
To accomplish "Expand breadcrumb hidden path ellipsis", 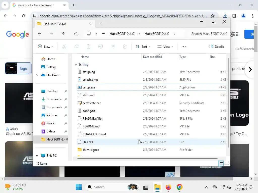I will point(104,34).
